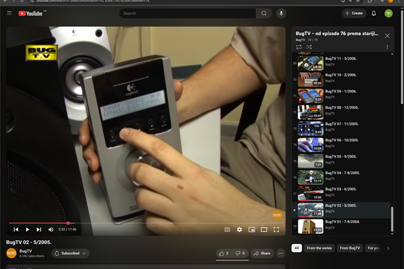
Task: Enter fullscreen mode in the player
Action: point(276,229)
